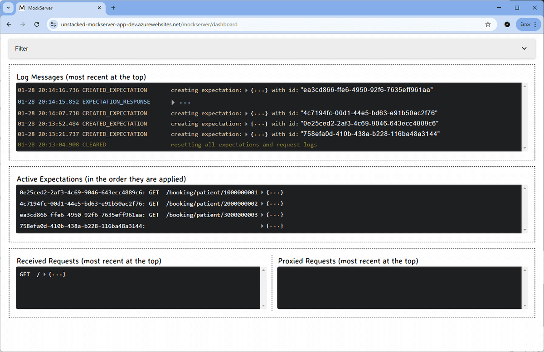Image resolution: width=544 pixels, height=352 pixels.
Task: Expand expectation 758efa0d body
Action: pos(262,226)
